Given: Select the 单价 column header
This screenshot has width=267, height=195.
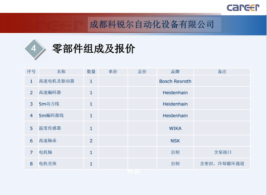Looking at the screenshot, I should coord(113,72).
